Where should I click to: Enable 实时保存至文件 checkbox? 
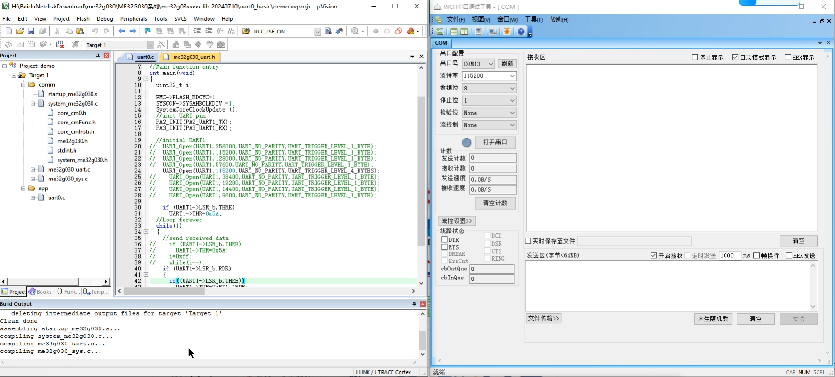(528, 241)
